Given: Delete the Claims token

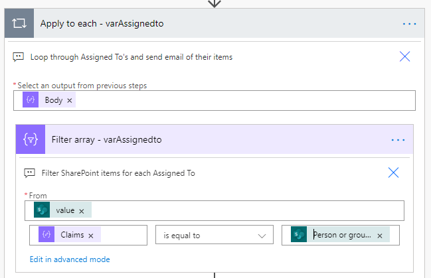Looking at the screenshot, I should tap(90, 236).
